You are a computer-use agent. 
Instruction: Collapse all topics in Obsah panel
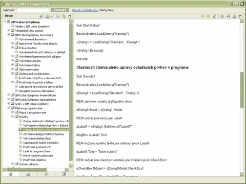tap(58, 16)
